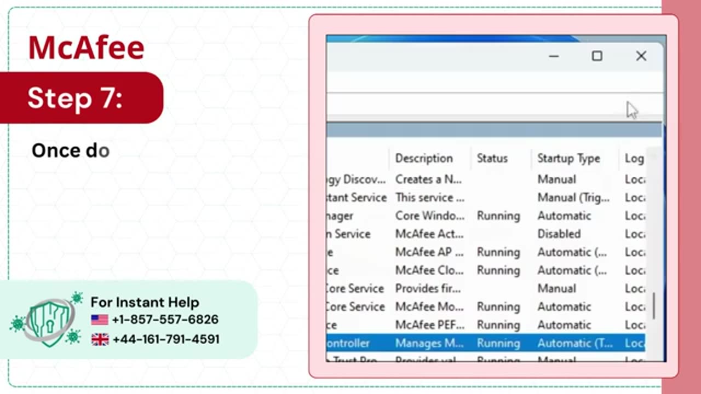Select the 'McAfee Mo...' description cell
The width and height of the screenshot is (701, 394).
pyautogui.click(x=429, y=307)
